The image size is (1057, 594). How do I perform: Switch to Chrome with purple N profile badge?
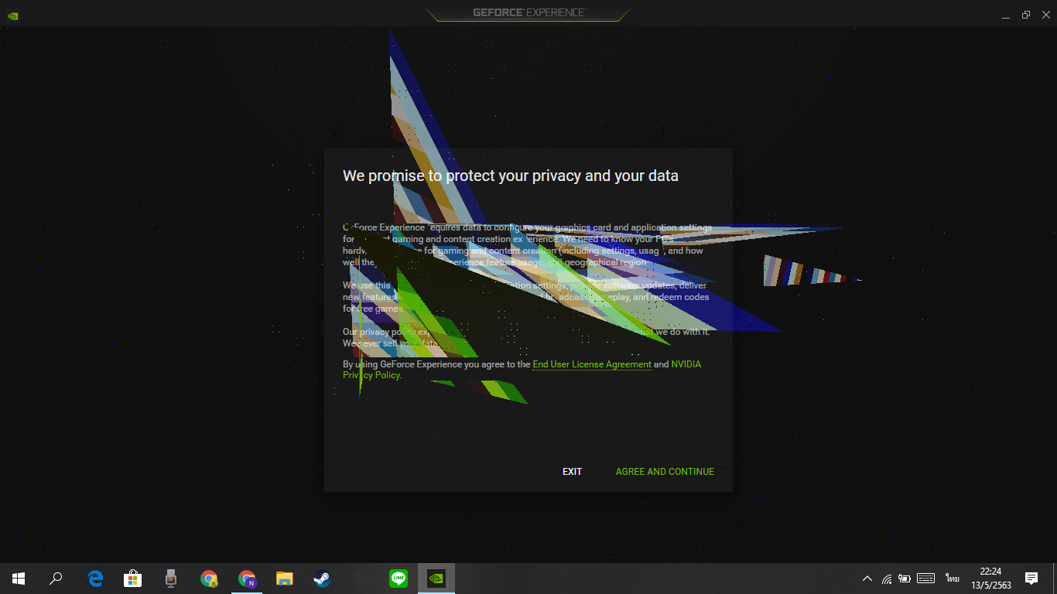[x=247, y=579]
